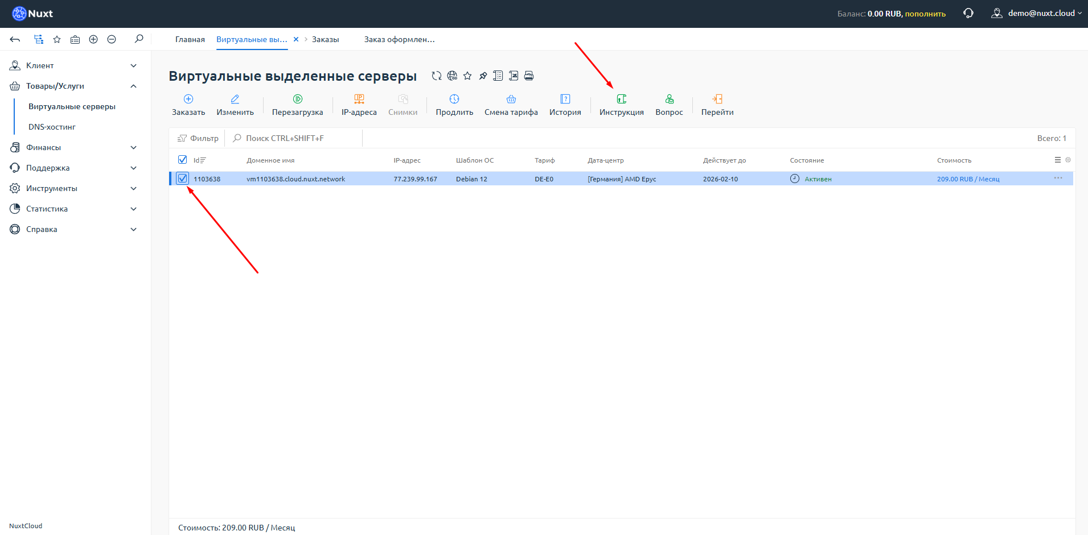Click the Поиск search field

(x=295, y=138)
